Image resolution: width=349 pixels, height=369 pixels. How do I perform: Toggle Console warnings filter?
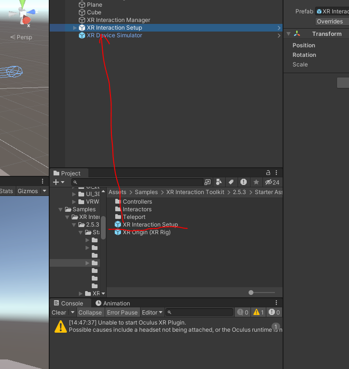pyautogui.click(x=258, y=313)
